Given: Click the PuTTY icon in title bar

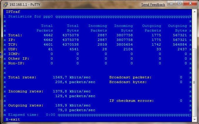Looking at the screenshot, I should click(5, 5).
